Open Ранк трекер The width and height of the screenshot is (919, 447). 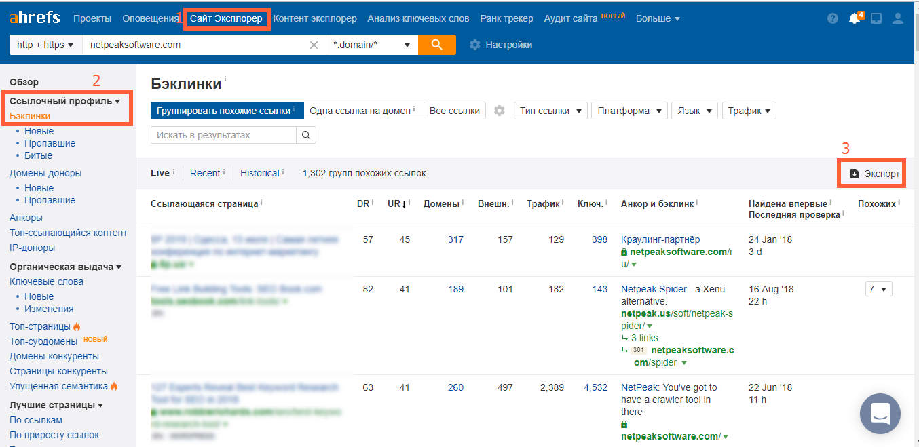pos(506,18)
